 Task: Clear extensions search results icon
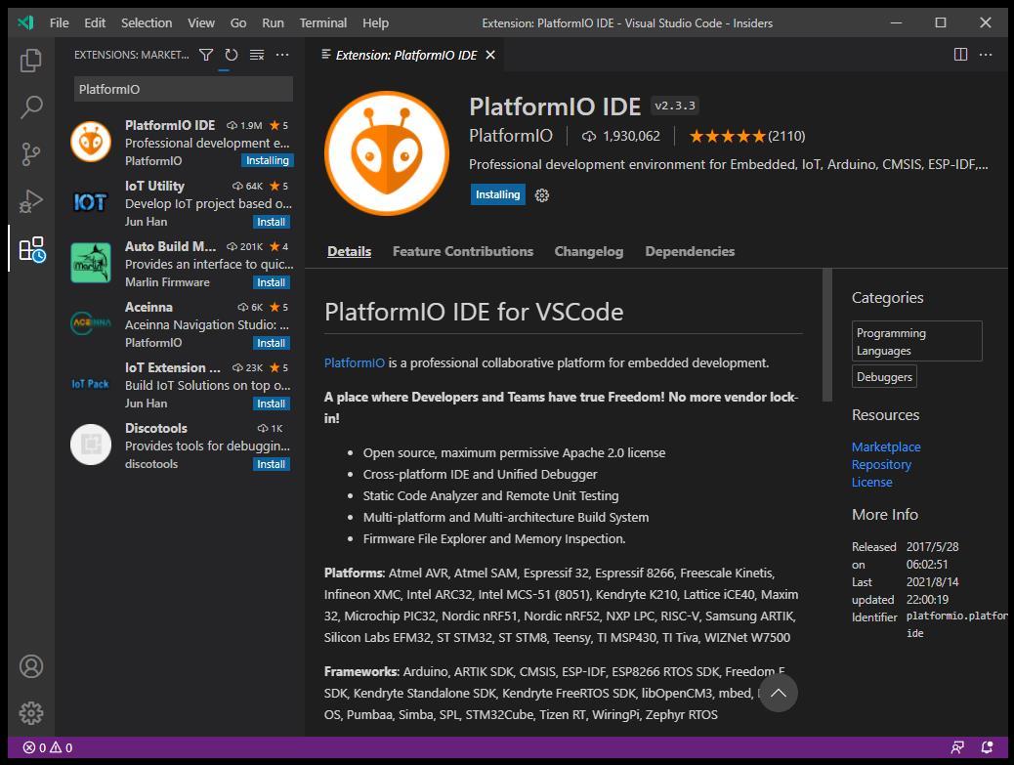click(x=257, y=55)
